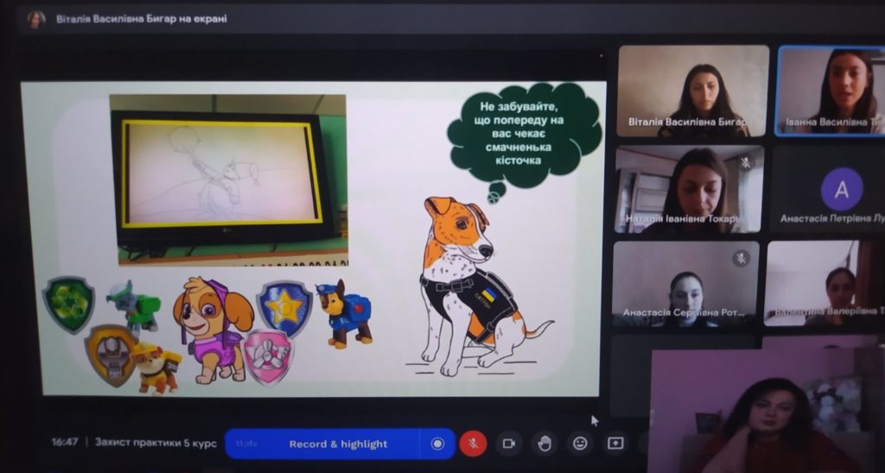
Task: Click the TV drawing photo in the slide
Action: pos(228,180)
